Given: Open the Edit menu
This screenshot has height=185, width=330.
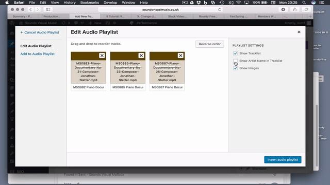Looking at the screenshot, I should 43,3.
